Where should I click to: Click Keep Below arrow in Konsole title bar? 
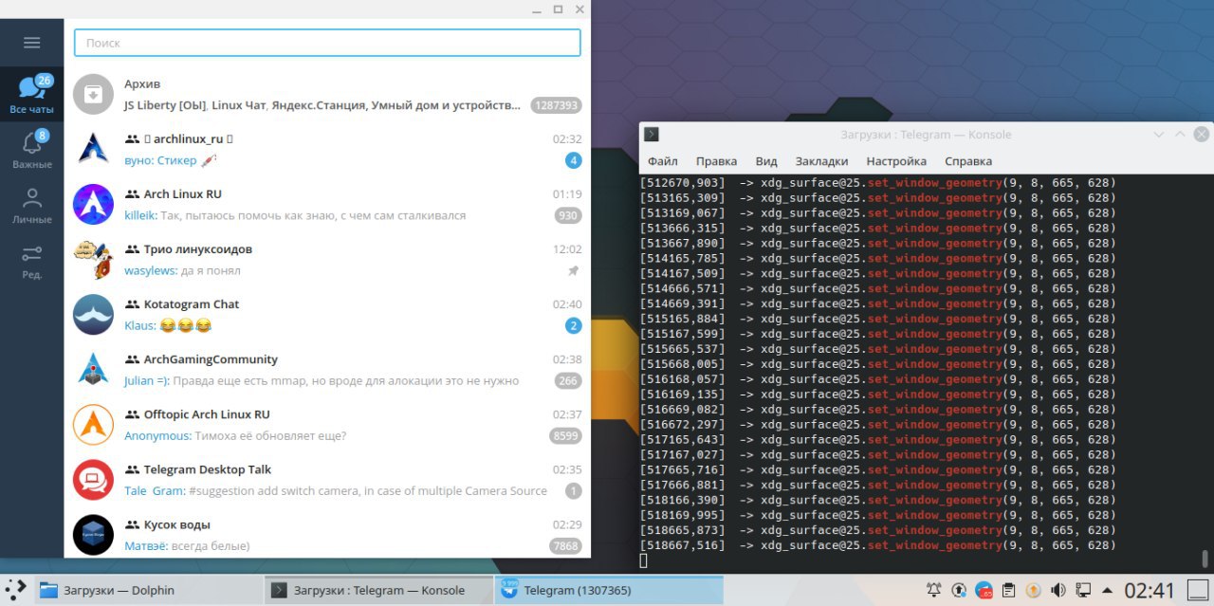click(x=1159, y=135)
